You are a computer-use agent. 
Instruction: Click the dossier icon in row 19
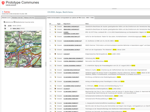(55, 96)
